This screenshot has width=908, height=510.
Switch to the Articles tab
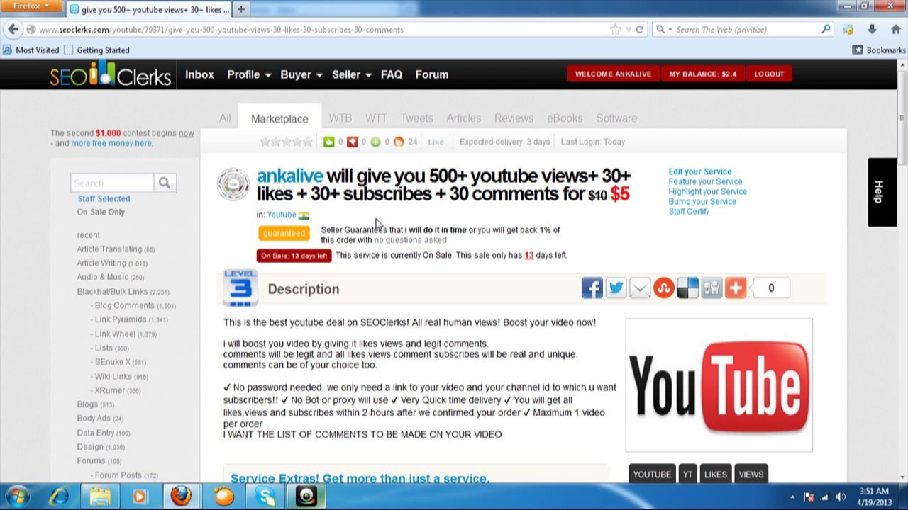tap(463, 118)
